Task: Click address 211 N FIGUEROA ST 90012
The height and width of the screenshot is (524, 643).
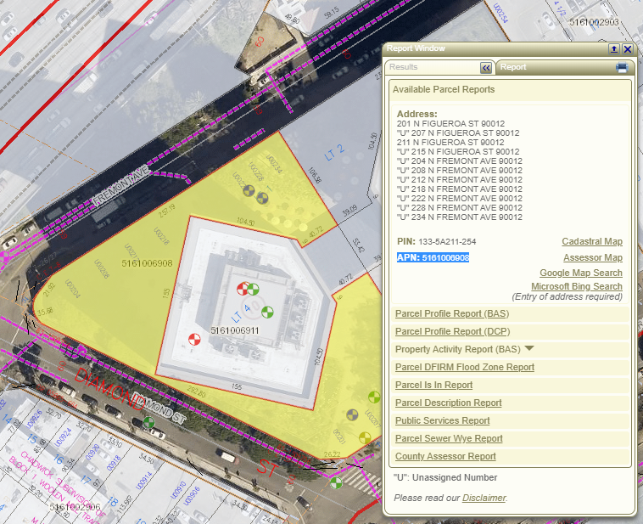Action: coord(450,142)
